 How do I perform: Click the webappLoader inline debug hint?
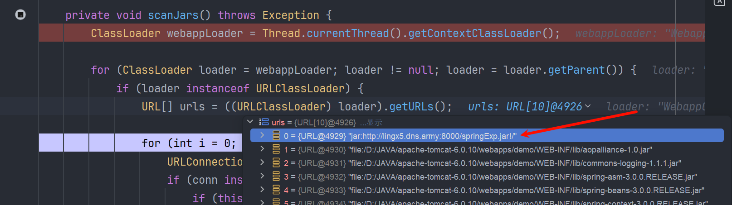point(640,33)
